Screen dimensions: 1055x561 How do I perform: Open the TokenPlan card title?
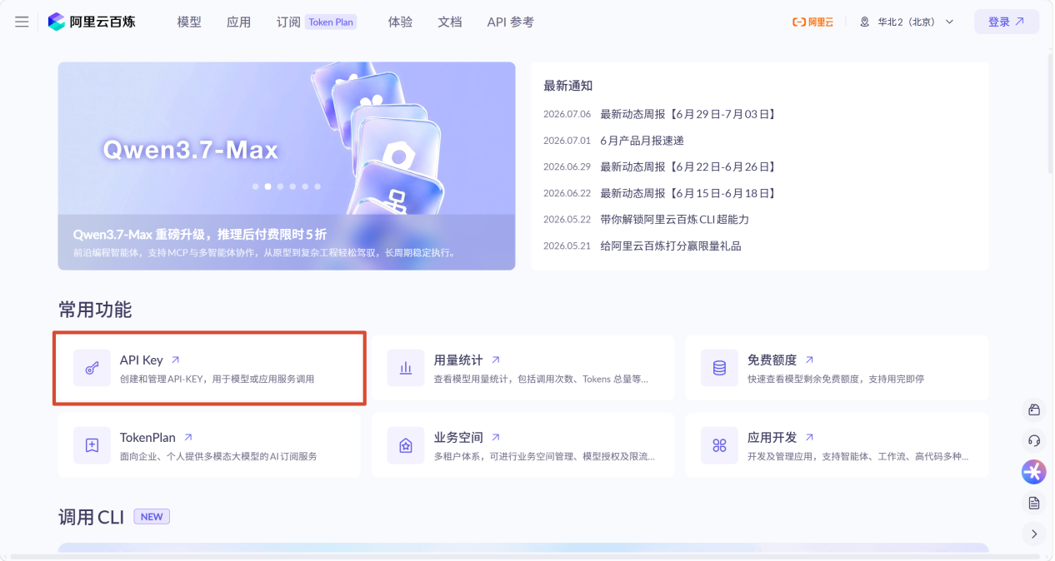point(147,437)
